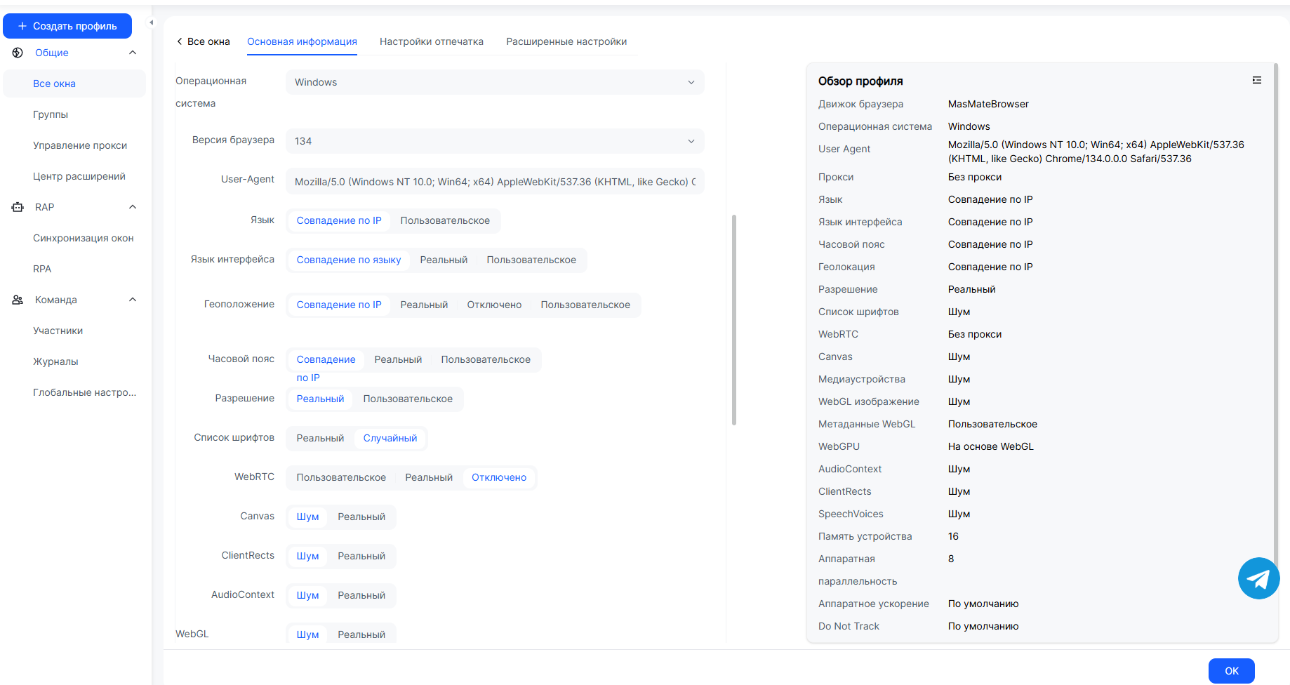Click the settings form vertical scrollbar

(733, 319)
